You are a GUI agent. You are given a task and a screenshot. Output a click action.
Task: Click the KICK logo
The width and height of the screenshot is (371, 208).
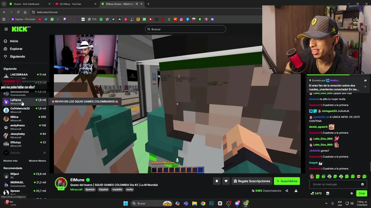(x=21, y=29)
